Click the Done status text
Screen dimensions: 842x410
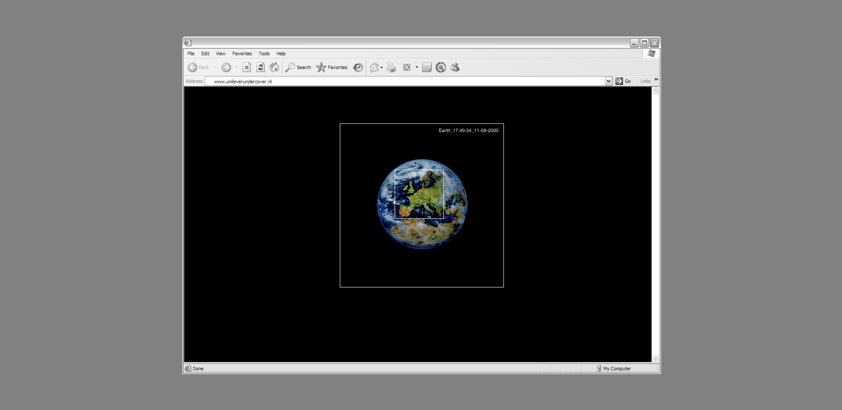tap(198, 369)
